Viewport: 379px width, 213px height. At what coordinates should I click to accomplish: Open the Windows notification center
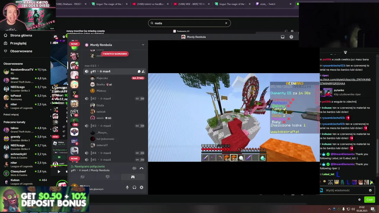[x=372, y=209]
